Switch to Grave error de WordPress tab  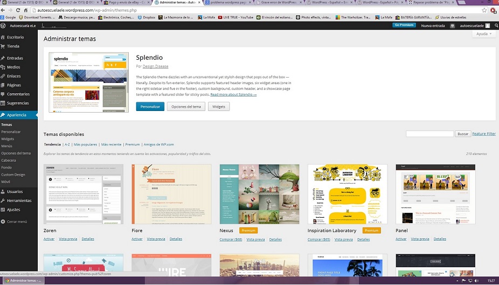point(279,3)
